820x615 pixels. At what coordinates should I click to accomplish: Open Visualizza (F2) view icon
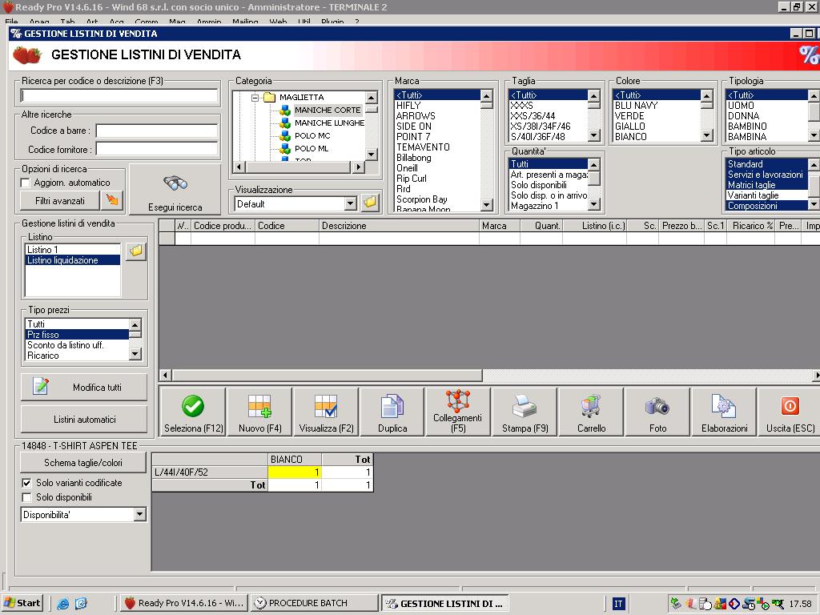pos(326,406)
